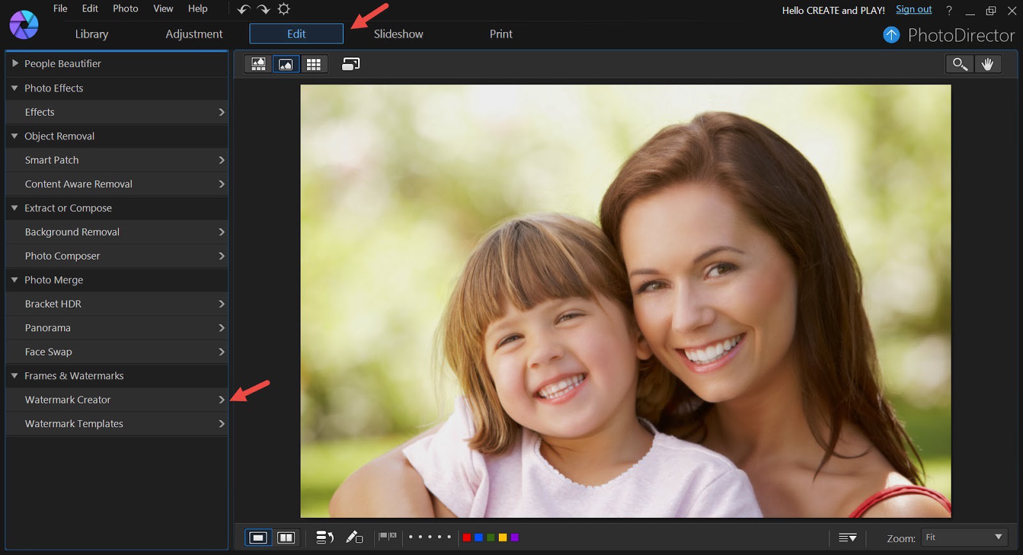Open Content Aware Removal tool

click(116, 184)
